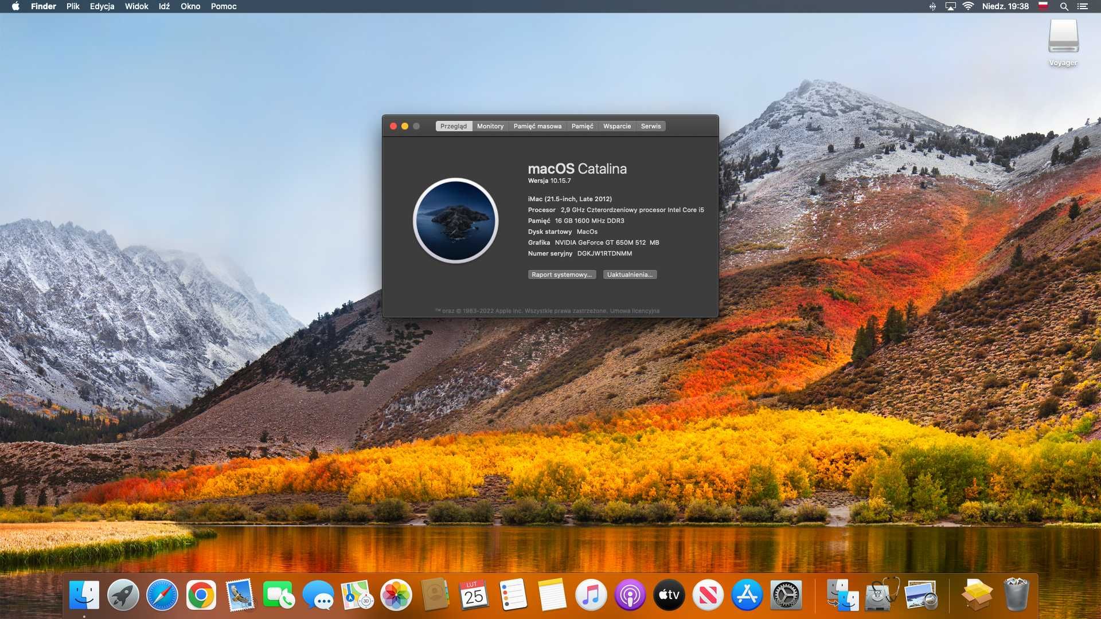Open Contacts book icon in Dock
Viewport: 1101px width, 619px height.
click(435, 596)
